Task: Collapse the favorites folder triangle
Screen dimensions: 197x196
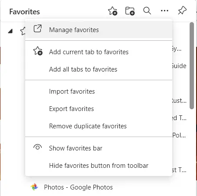Action: (10, 31)
